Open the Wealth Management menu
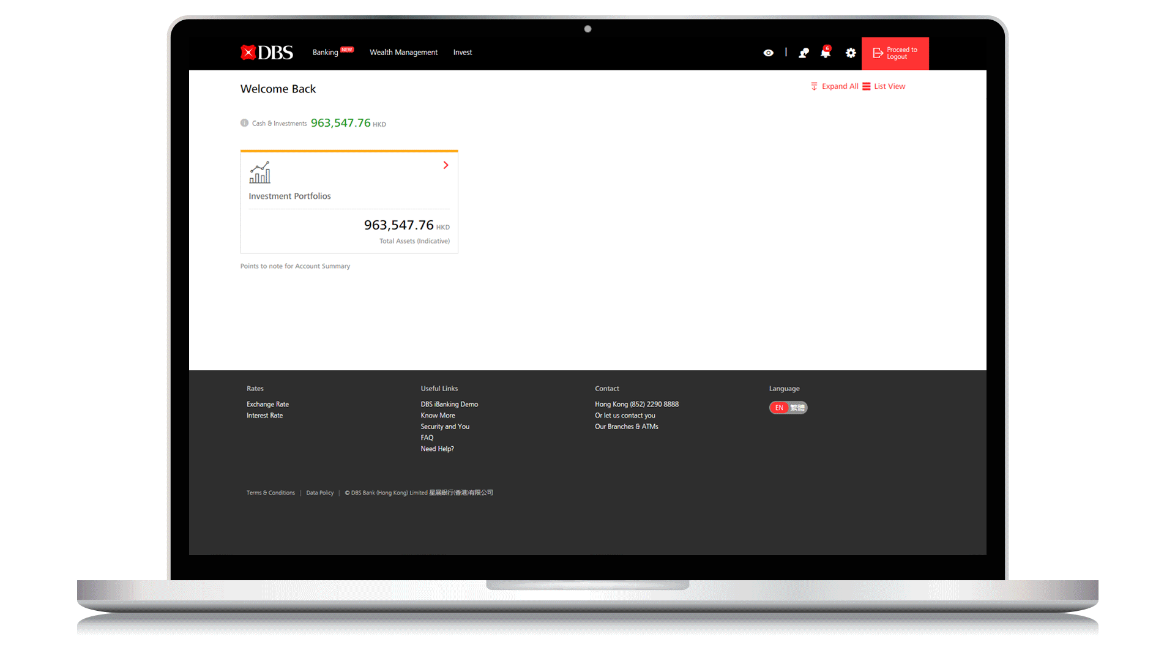 [x=403, y=53]
